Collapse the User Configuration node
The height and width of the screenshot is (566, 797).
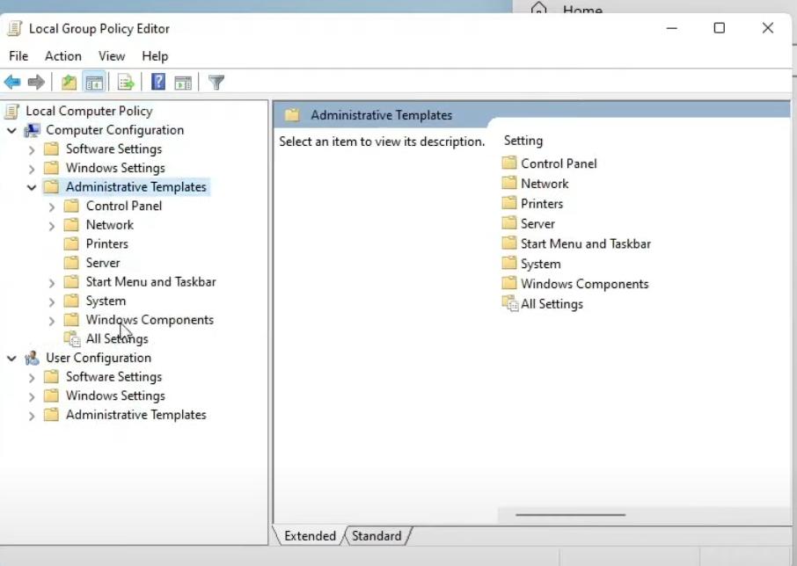point(11,359)
